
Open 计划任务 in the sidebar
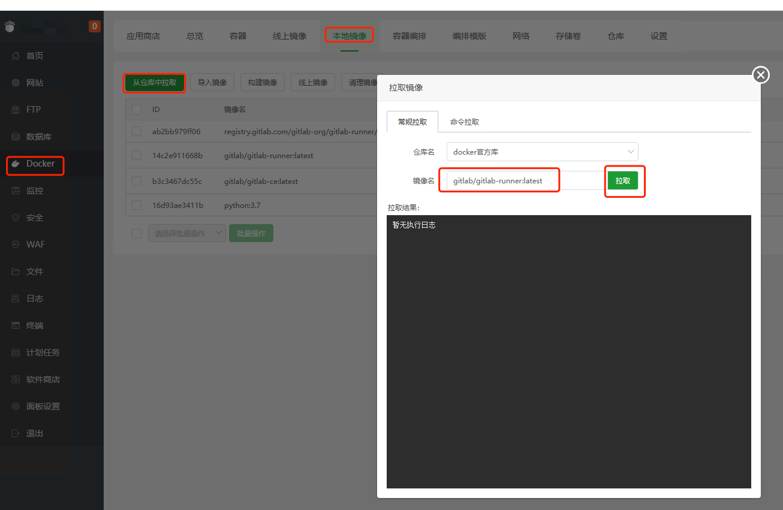click(x=43, y=352)
